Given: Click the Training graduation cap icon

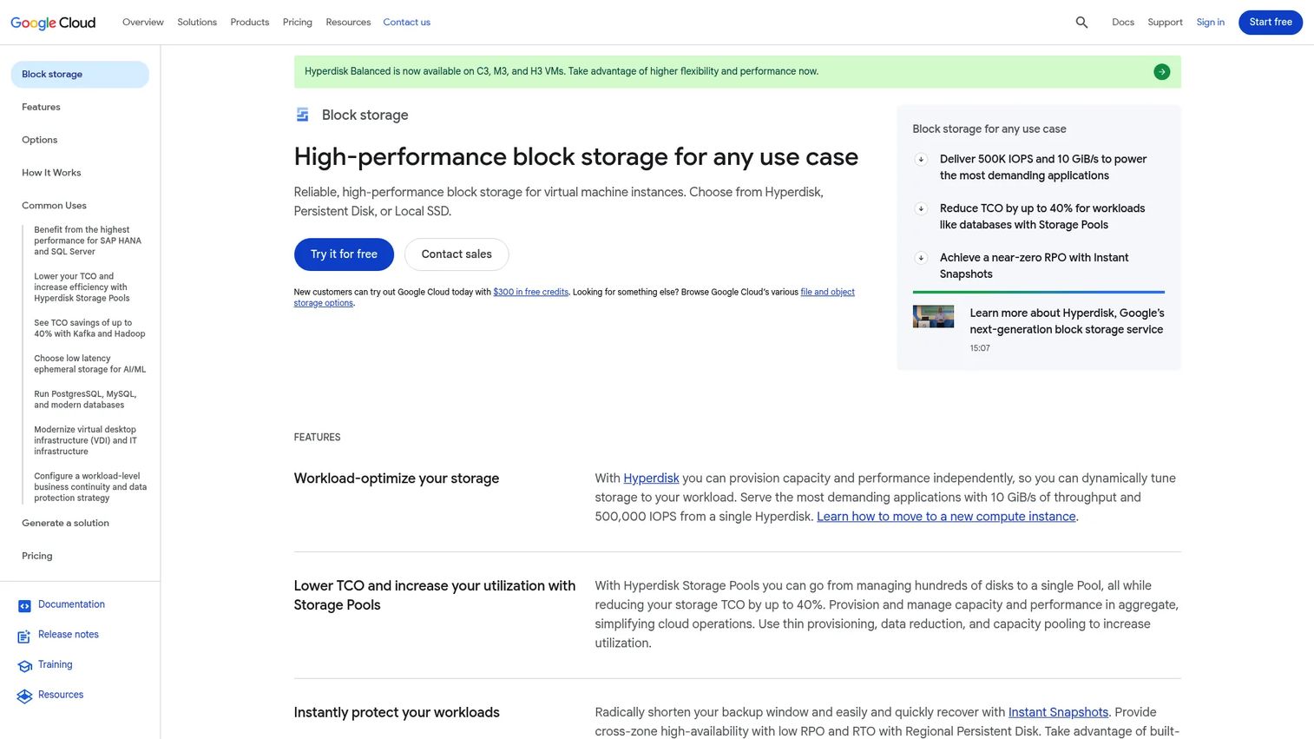Looking at the screenshot, I should click(x=24, y=666).
